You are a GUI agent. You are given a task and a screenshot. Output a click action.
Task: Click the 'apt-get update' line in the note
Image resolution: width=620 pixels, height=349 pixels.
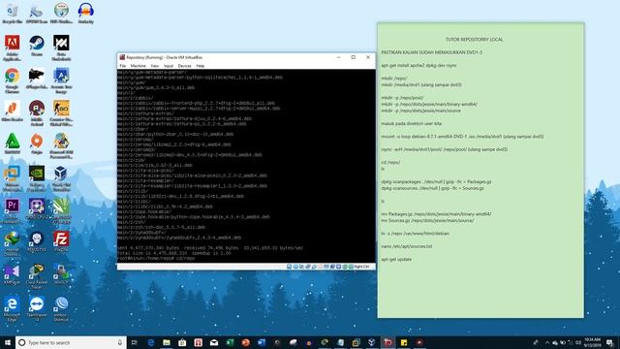[x=396, y=259]
